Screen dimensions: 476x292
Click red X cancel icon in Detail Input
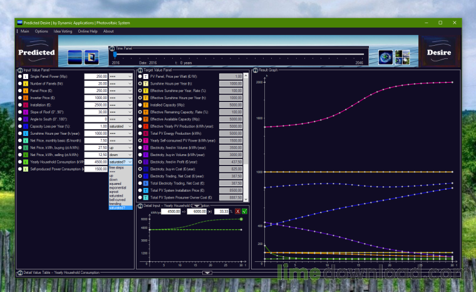238,211
